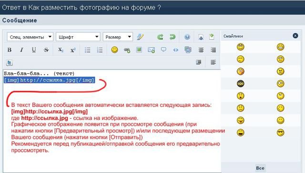Insert a numbered list
Screen dimensions: 305x173
(100, 50)
